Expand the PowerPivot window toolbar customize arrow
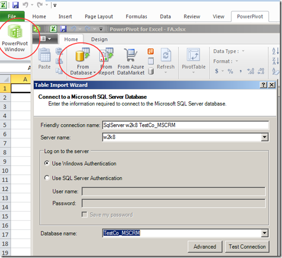This screenshot has width=282, height=258. (101, 29)
